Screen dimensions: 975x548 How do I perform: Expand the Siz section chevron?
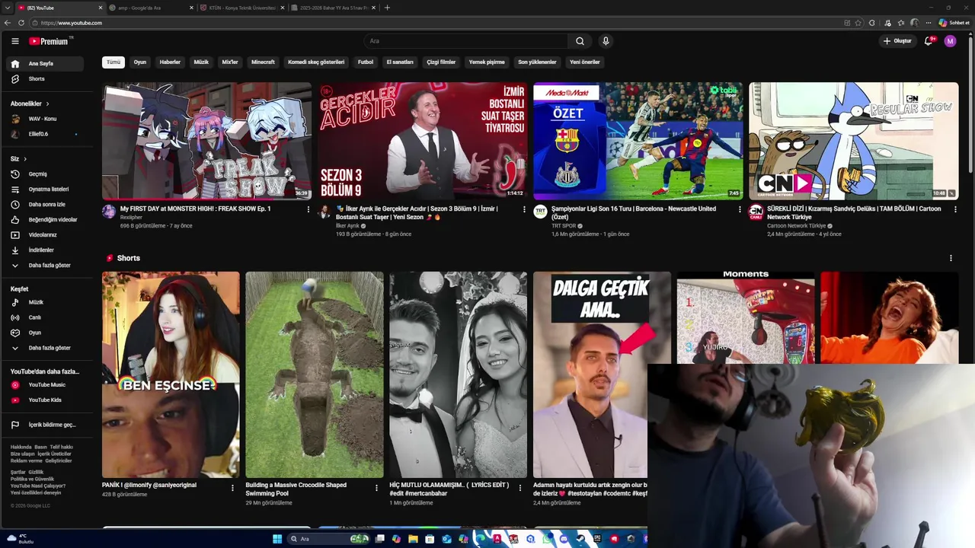[25, 159]
